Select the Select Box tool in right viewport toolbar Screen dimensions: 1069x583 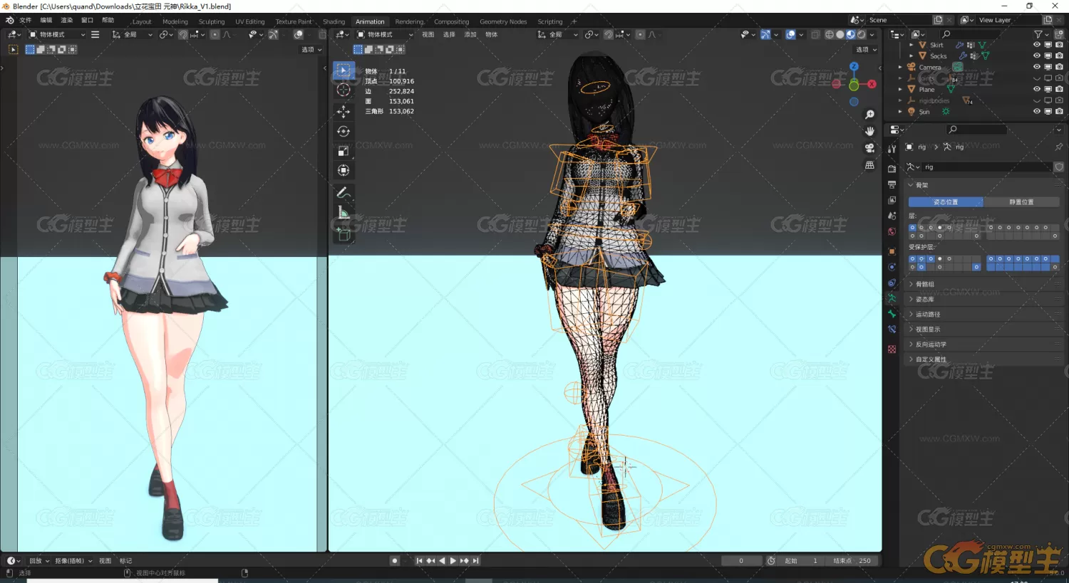pyautogui.click(x=344, y=70)
